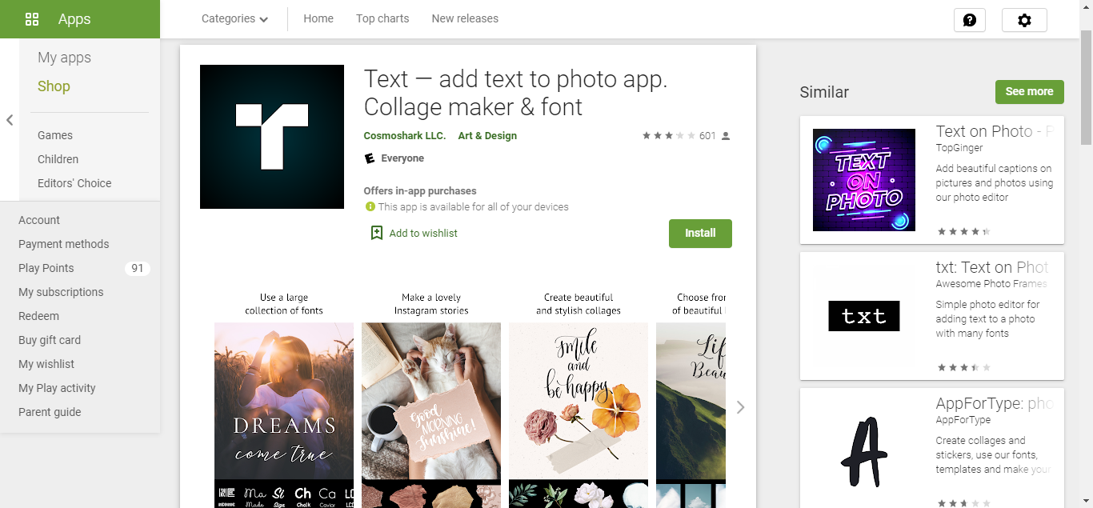
Task: Click the Text app logo icon
Action: [x=272, y=137]
